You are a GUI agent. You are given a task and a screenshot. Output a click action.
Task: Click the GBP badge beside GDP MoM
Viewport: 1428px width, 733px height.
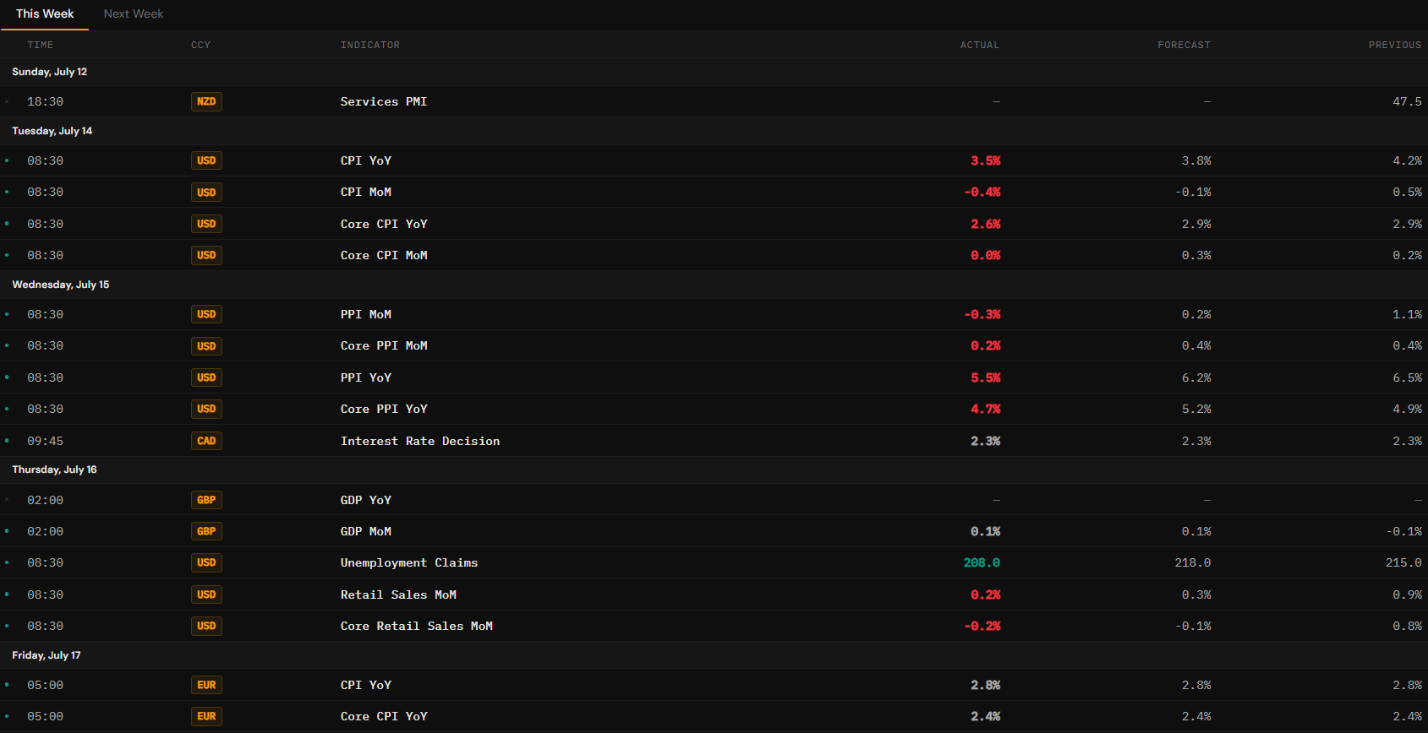tap(206, 531)
